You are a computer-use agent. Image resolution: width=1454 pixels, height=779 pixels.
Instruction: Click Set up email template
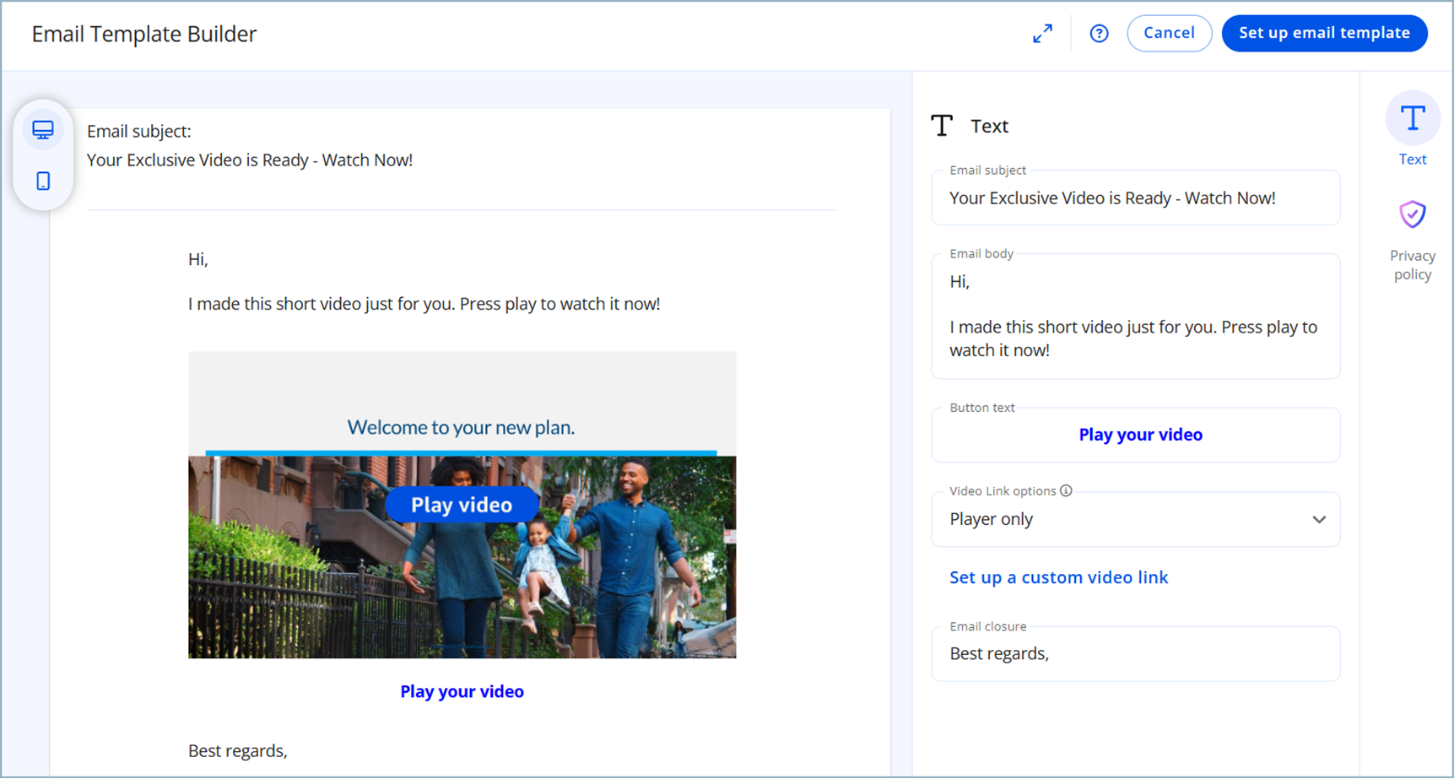[1324, 33]
